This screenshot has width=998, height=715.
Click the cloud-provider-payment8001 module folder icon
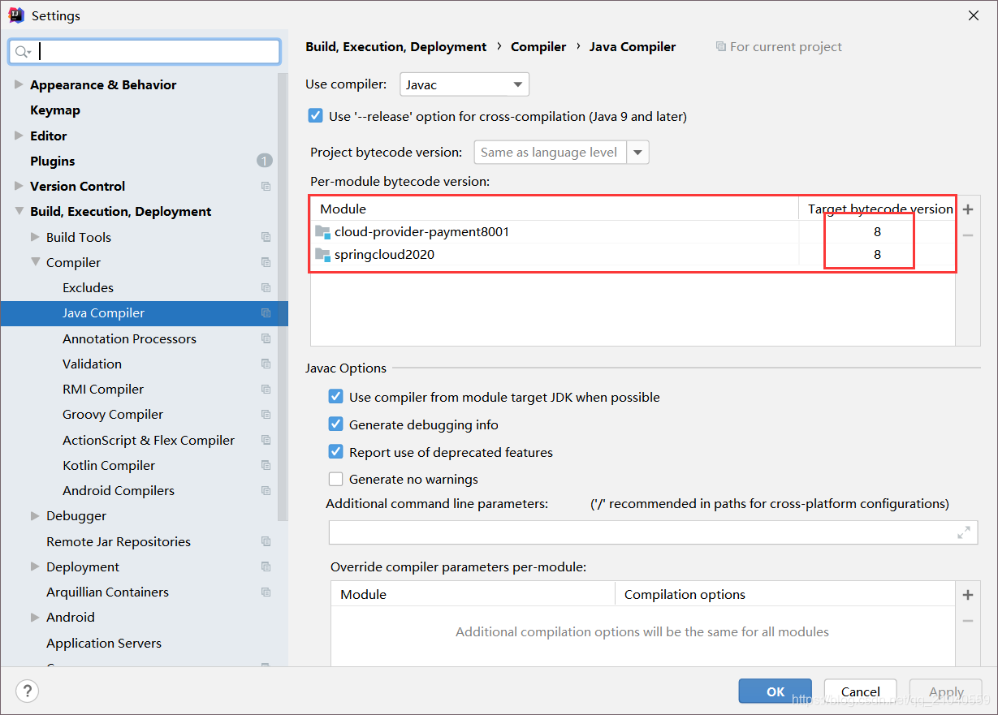coord(322,232)
